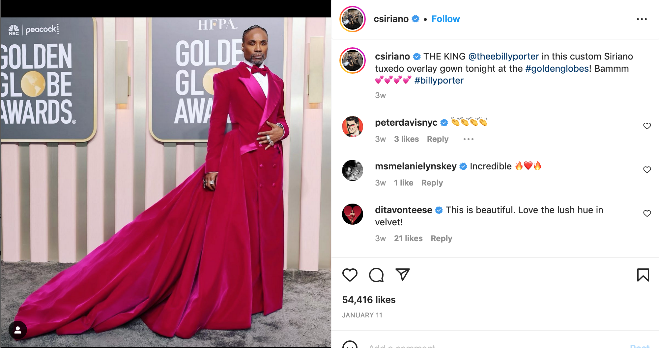Save the post with the bookmark icon
Screen dimensions: 659x348
click(643, 275)
